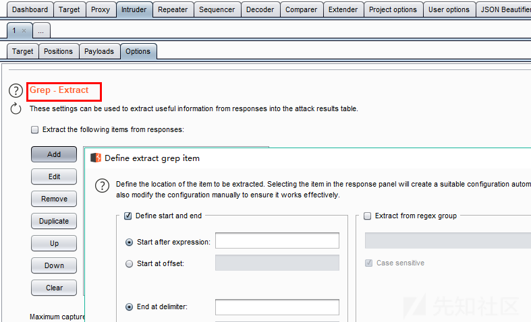
Task: Click the Remove button
Action: click(x=54, y=199)
